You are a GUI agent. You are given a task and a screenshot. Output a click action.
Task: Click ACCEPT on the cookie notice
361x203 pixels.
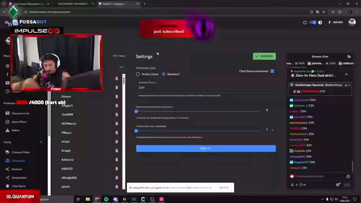224,188
